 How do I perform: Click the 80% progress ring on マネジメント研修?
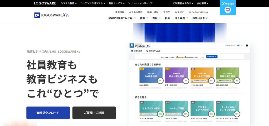tap(160, 114)
